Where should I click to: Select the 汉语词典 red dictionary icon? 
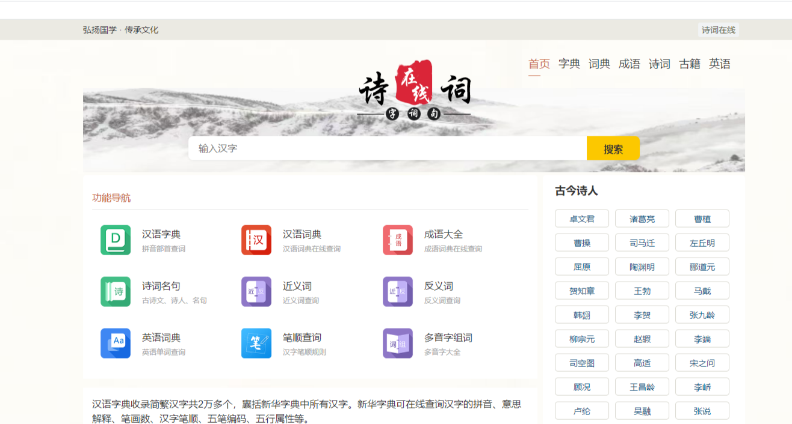point(256,238)
